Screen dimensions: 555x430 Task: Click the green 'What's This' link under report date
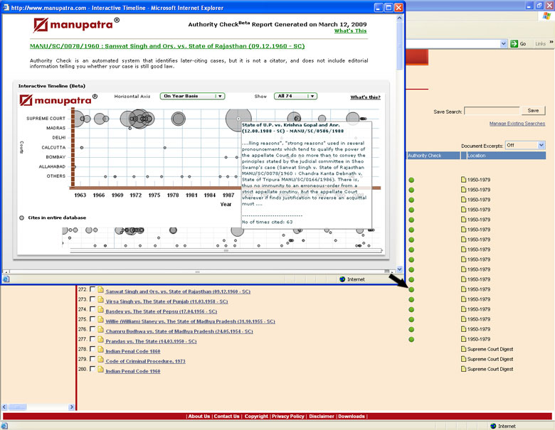coord(350,31)
